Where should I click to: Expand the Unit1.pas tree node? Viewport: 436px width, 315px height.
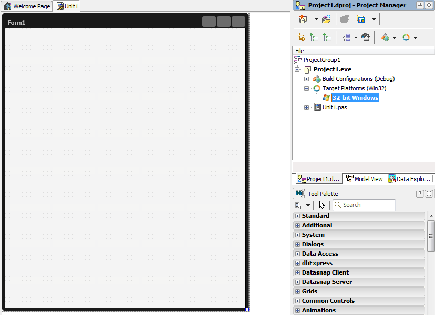pos(307,107)
